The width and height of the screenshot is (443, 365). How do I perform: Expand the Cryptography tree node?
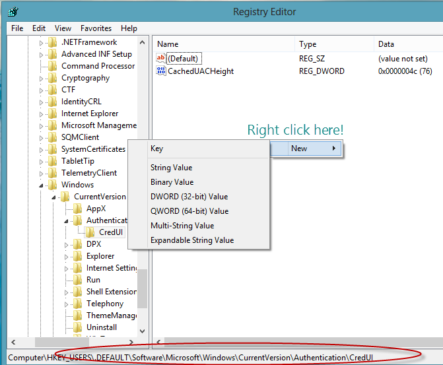click(x=41, y=79)
